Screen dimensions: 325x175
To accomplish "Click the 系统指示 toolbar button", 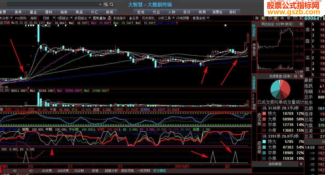I will pyautogui.click(x=119, y=18).
